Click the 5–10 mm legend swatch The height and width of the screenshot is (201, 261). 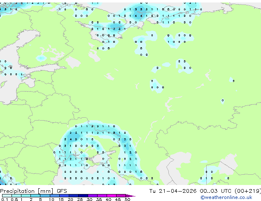click(x=45, y=196)
